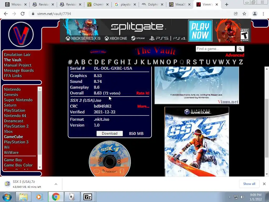Reload the page with the refresh icon
Viewport: 269px width, 202px height.
pyautogui.click(x=23, y=14)
